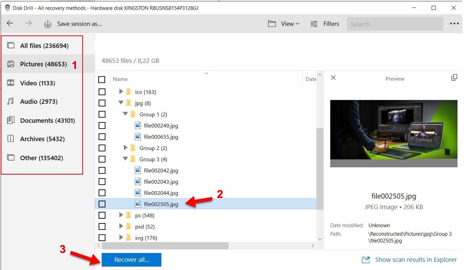The height and width of the screenshot is (270, 464).
Task: Close the Preview panel with X
Action: (x=333, y=78)
